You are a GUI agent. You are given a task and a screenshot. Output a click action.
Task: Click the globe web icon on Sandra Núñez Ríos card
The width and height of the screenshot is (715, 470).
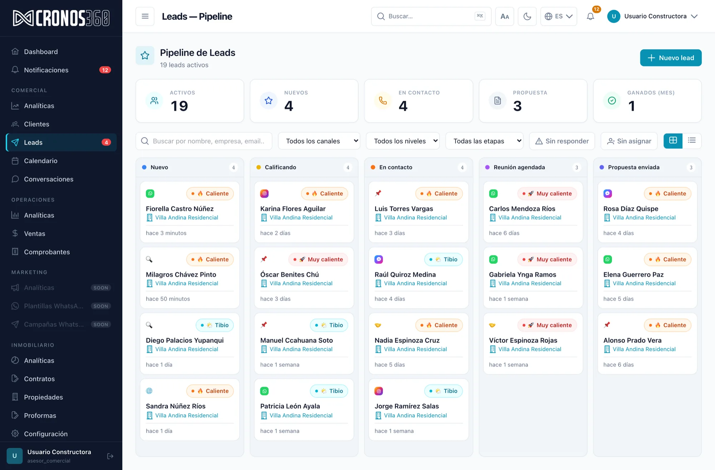(149, 391)
